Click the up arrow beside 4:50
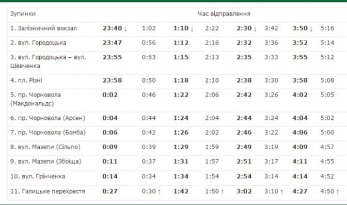This screenshot has height=205, width=347. 338,192
